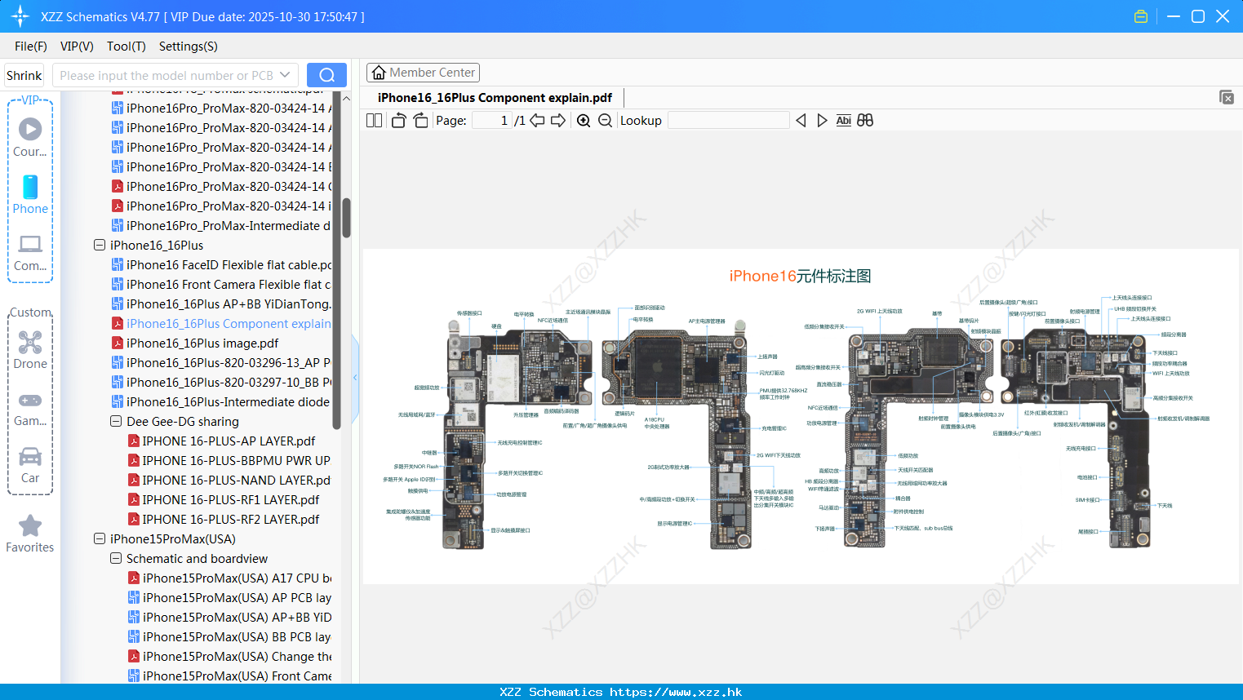Click the detach panel icon at top right
Image resolution: width=1243 pixels, height=700 pixels.
click(x=1227, y=97)
